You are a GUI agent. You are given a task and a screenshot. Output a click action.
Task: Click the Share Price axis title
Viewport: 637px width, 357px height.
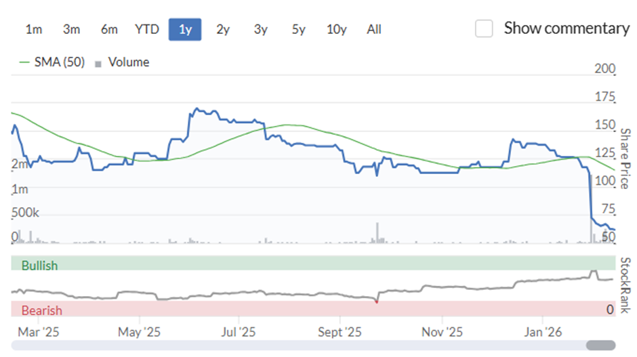point(625,159)
